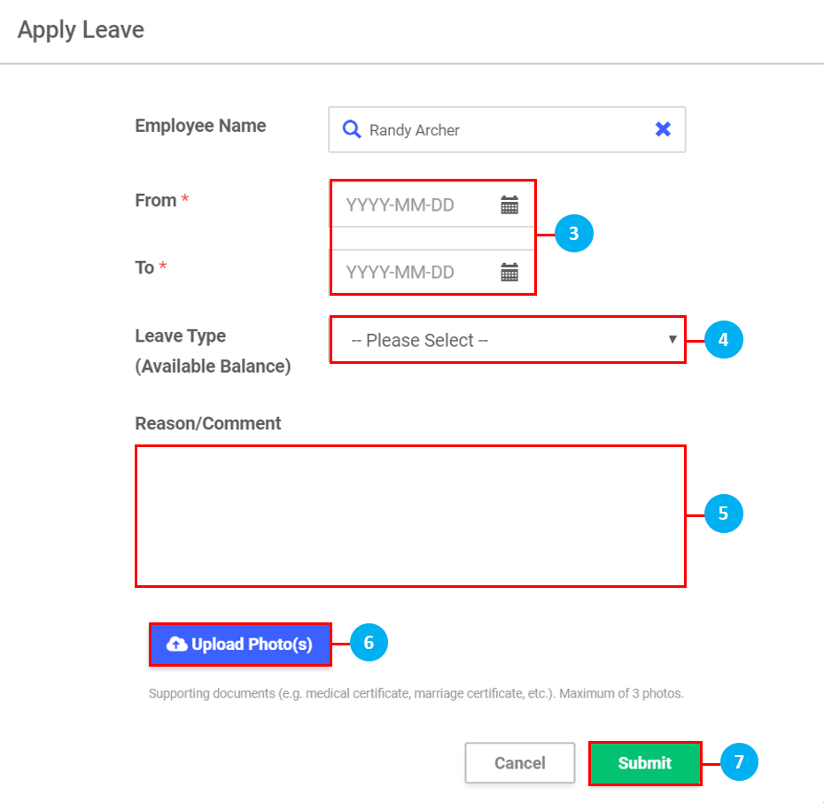
Task: Submit the leave application
Action: (x=645, y=763)
